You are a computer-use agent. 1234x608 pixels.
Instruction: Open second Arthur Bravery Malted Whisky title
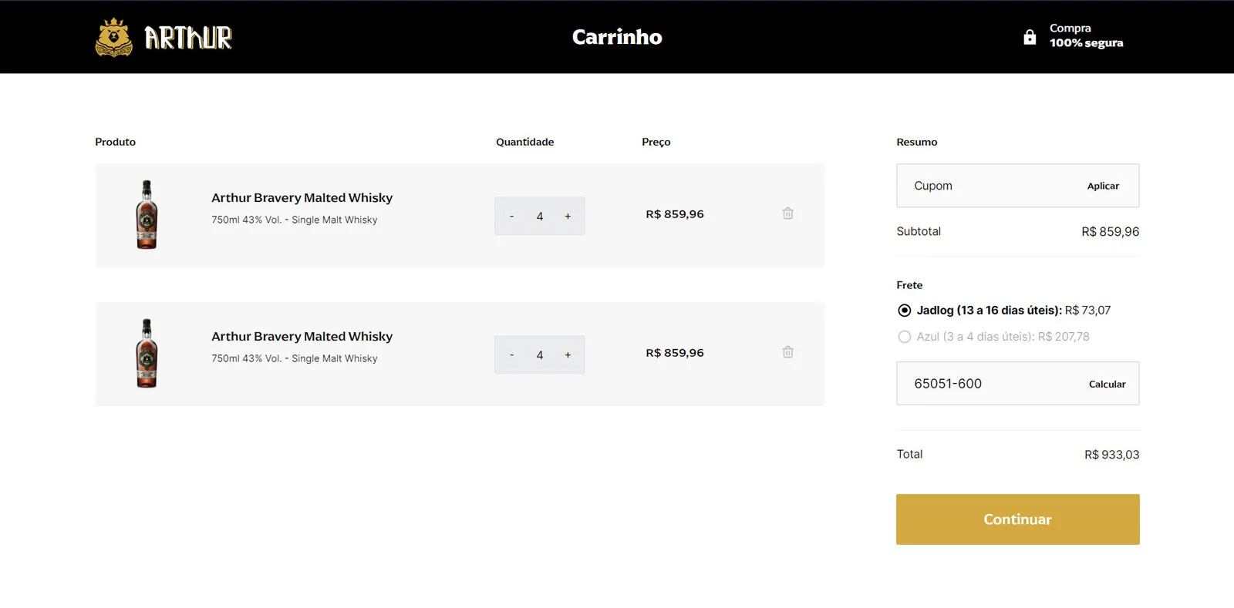302,337
